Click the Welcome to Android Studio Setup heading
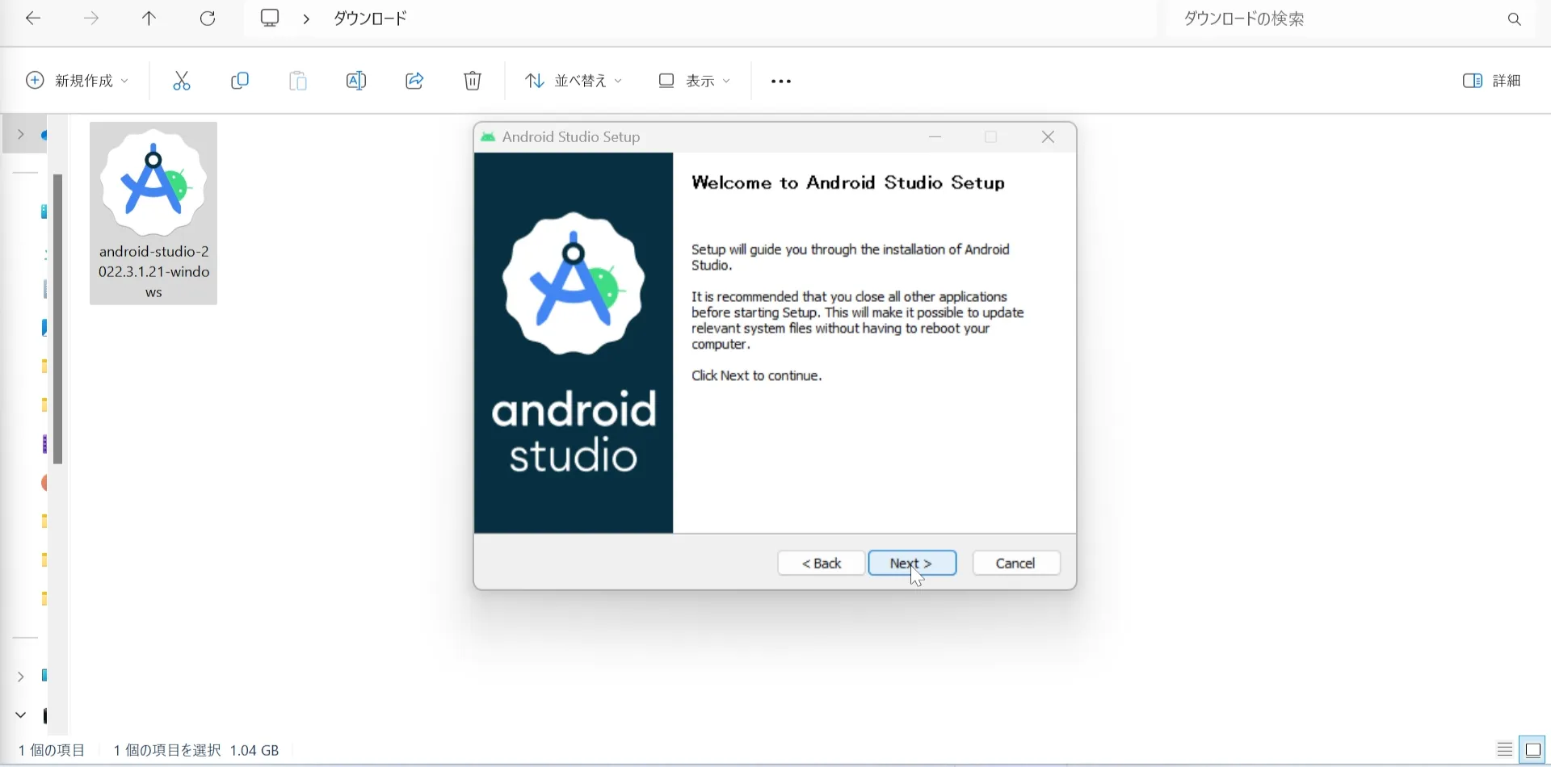1551x767 pixels. (848, 183)
